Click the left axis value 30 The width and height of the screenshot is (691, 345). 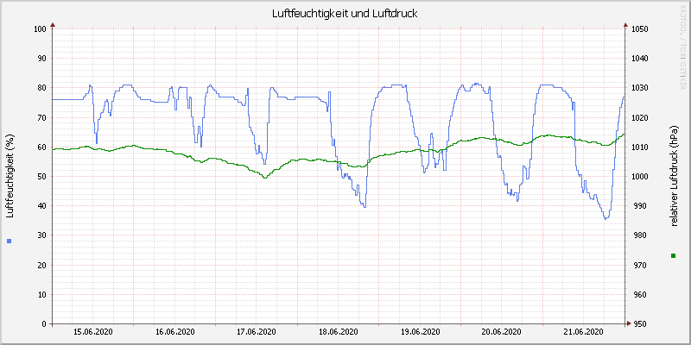[x=41, y=235]
